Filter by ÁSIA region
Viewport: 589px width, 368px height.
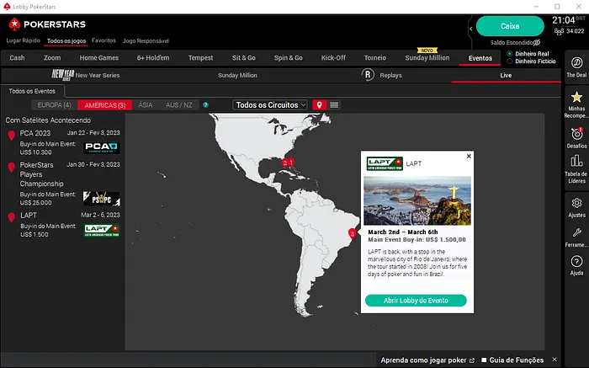coord(146,105)
